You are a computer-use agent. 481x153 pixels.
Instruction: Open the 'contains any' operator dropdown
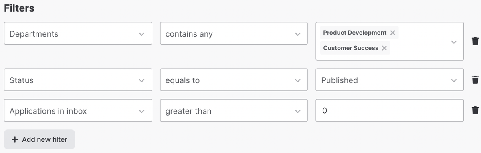234,33
